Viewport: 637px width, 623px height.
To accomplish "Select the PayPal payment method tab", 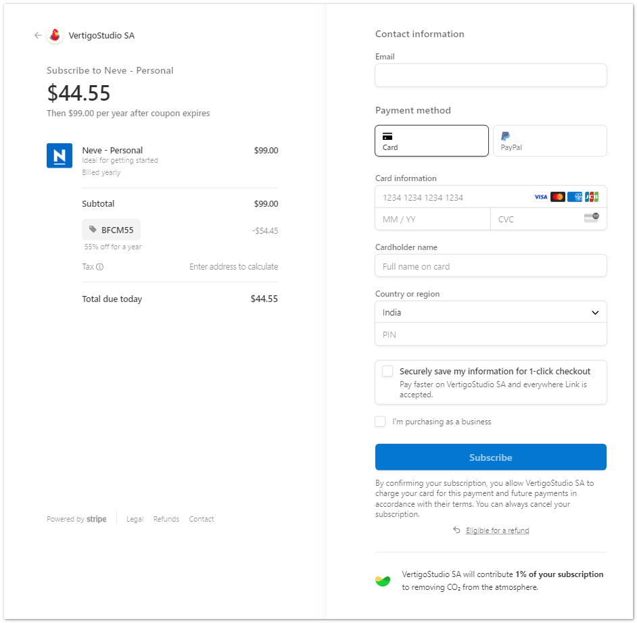I will point(549,141).
